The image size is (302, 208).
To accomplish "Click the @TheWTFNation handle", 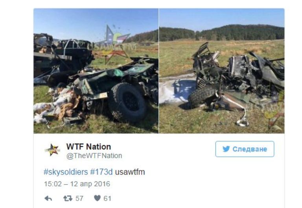I will point(94,156).
